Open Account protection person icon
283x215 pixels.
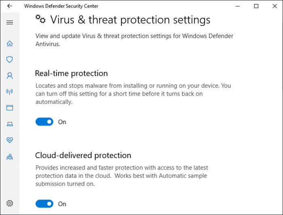[x=10, y=75]
